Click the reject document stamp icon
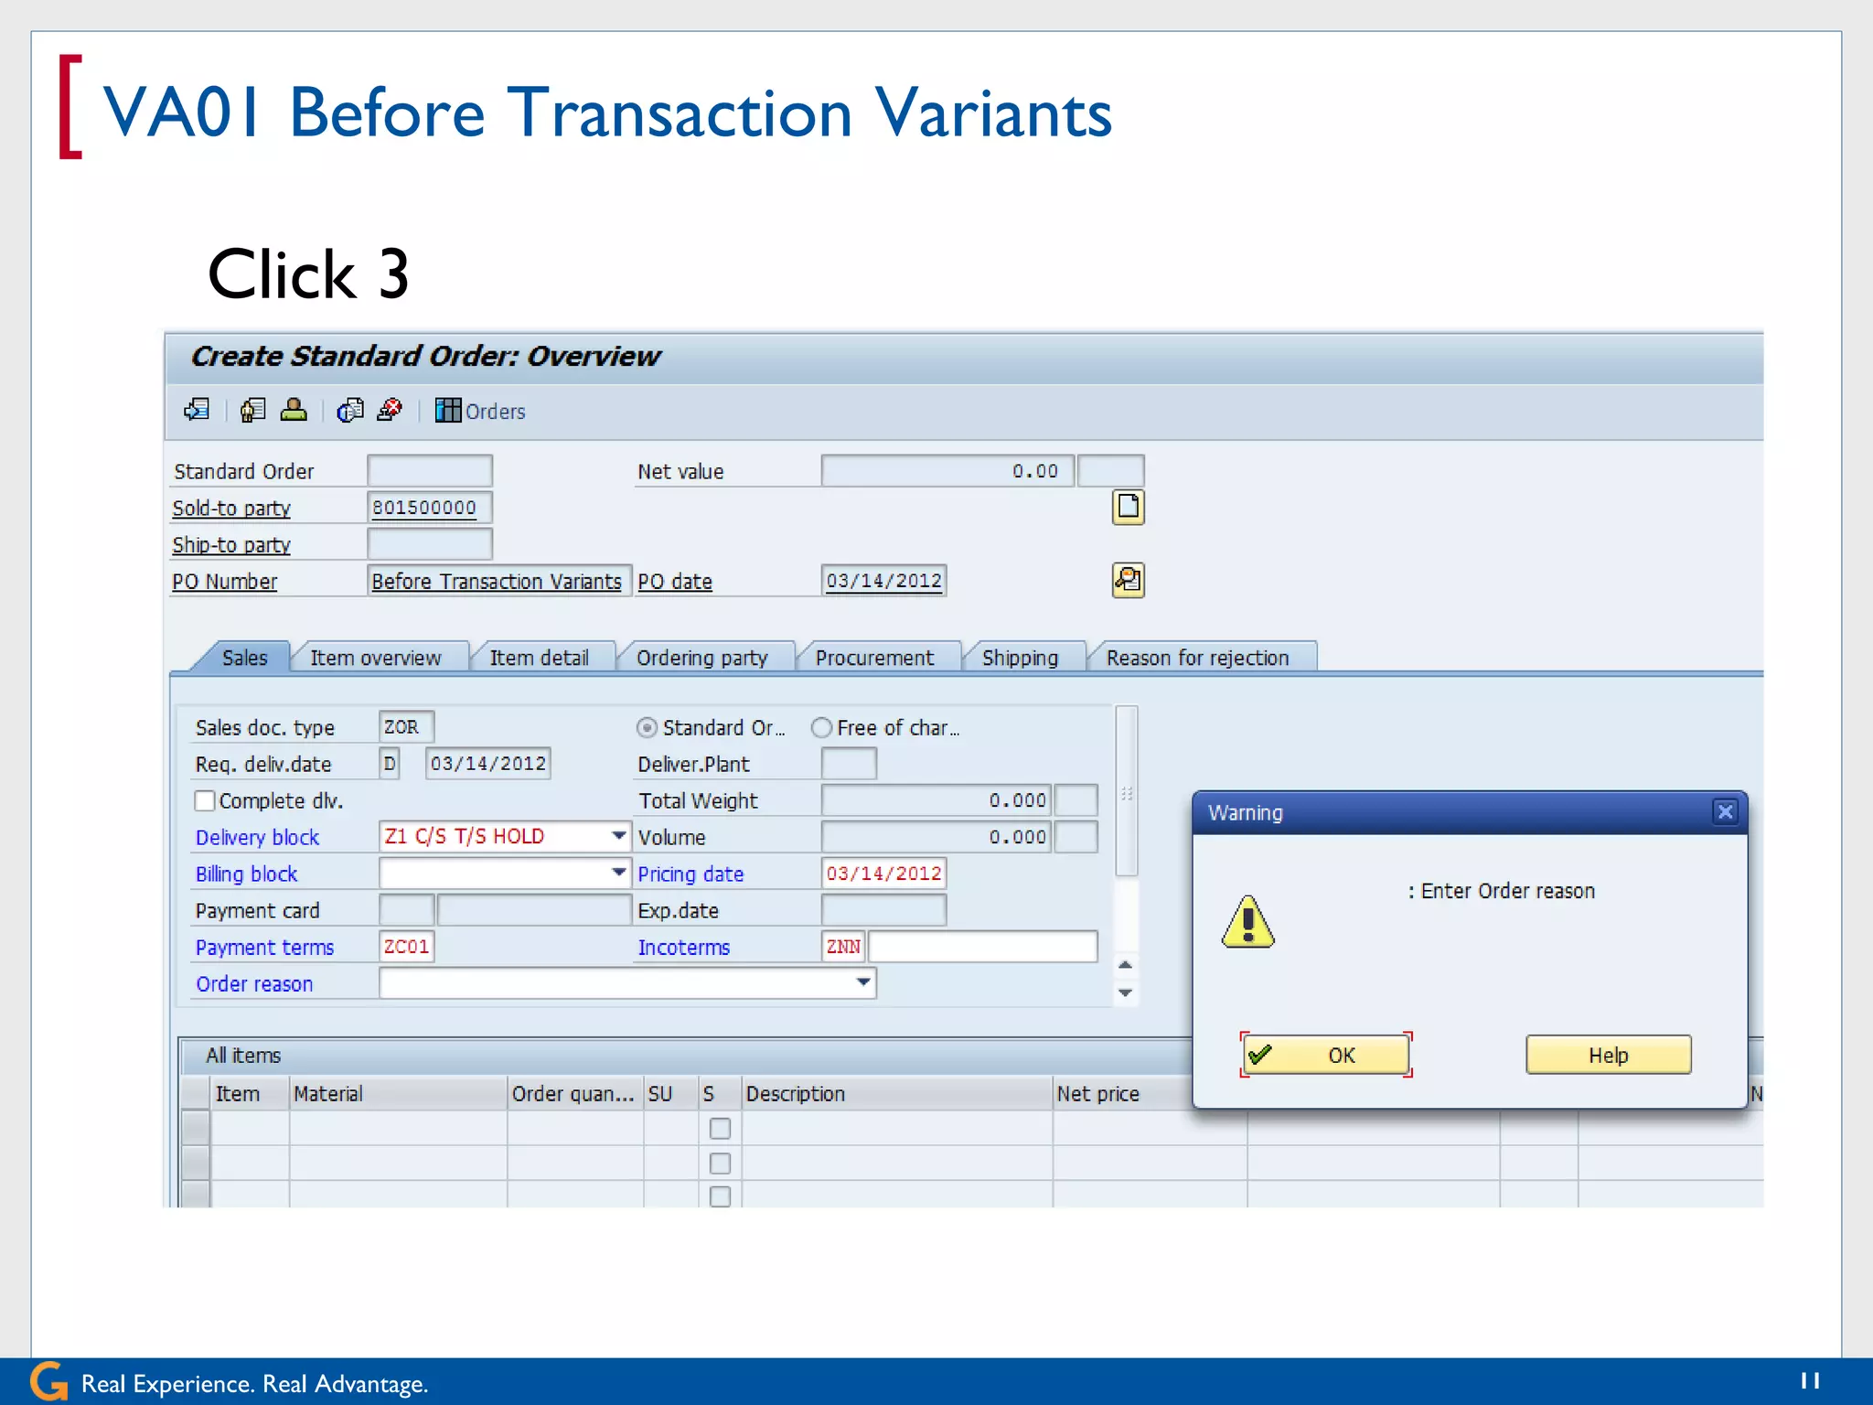 (x=391, y=411)
